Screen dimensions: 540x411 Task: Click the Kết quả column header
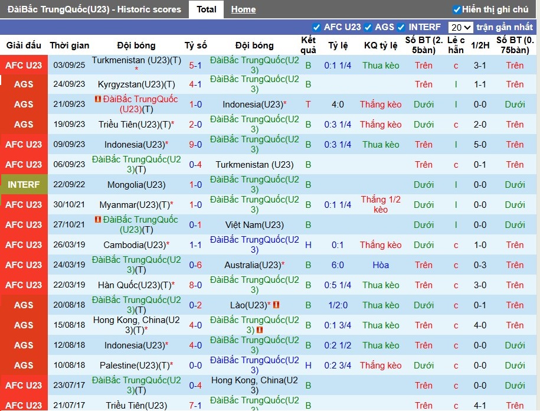[x=308, y=45]
